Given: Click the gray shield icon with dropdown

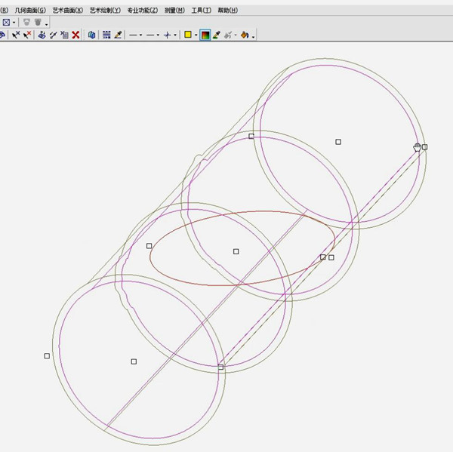Looking at the screenshot, I should pos(38,23).
